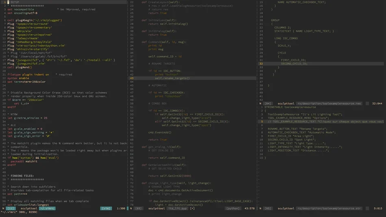Click the Plug 'tpope/vim-commentary' line
Image resolution: width=386 pixels, height=217 pixels.
(30, 28)
